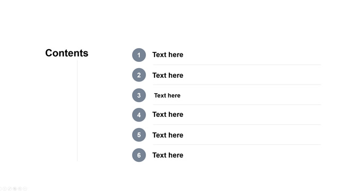The width and height of the screenshot is (337, 191).
Task: Click "Text here" beside number 1
Action: [x=168, y=54]
